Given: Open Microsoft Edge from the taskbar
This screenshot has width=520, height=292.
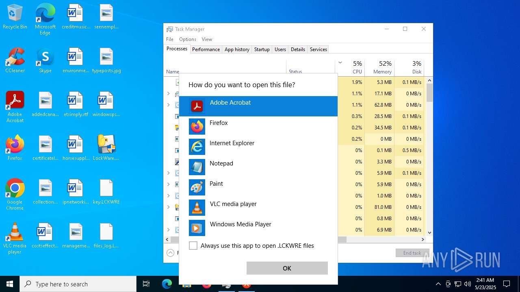Looking at the screenshot, I should [x=167, y=284].
